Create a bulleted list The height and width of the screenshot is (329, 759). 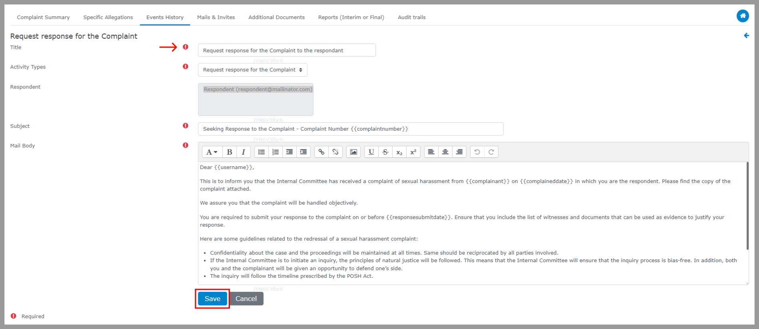(261, 152)
